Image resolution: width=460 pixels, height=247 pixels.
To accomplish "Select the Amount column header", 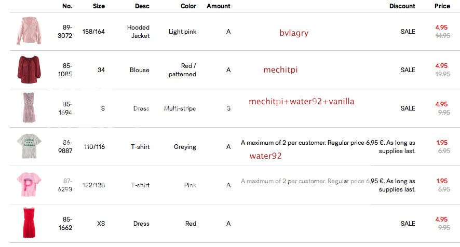I will pyautogui.click(x=219, y=6).
